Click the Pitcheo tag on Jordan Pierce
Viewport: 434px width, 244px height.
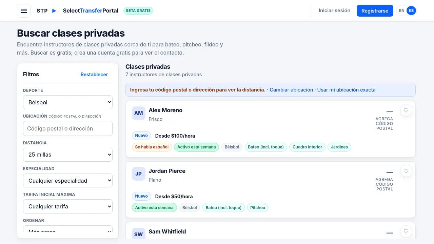pos(258,208)
